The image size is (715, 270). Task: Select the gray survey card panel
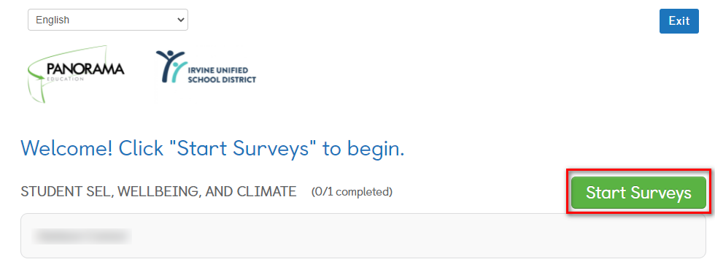coord(363,236)
